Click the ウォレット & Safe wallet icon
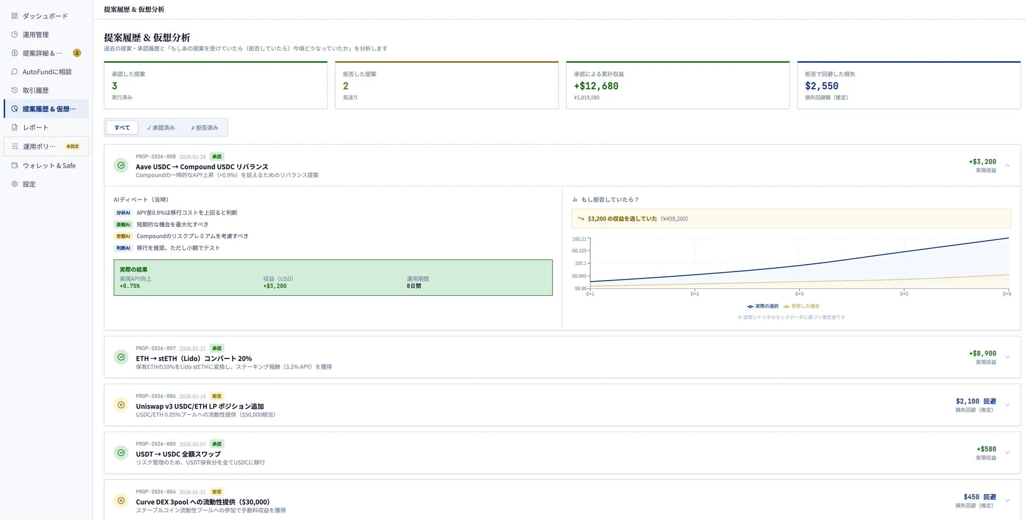The width and height of the screenshot is (1026, 520). [x=15, y=165]
